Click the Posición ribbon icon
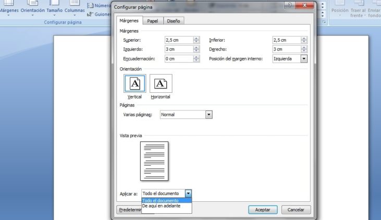The height and width of the screenshot is (220, 381). (340, 7)
